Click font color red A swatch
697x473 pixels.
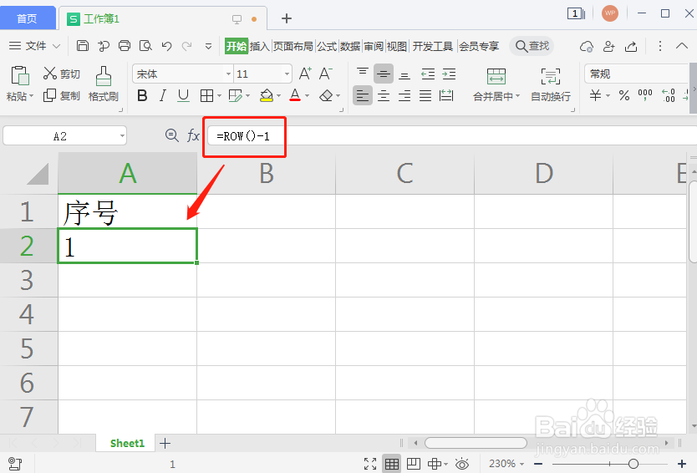[x=295, y=95]
